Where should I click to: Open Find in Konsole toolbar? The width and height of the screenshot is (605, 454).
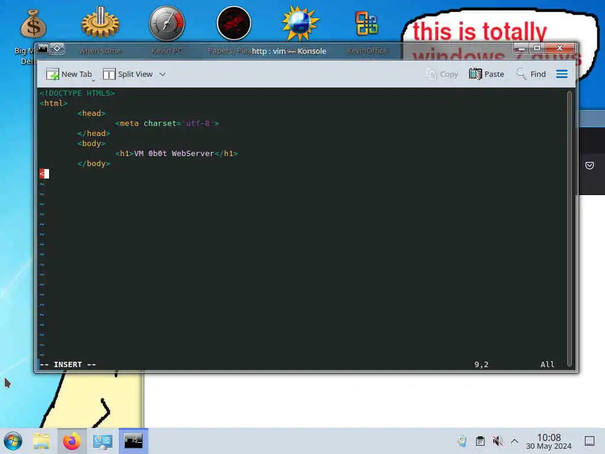(531, 74)
